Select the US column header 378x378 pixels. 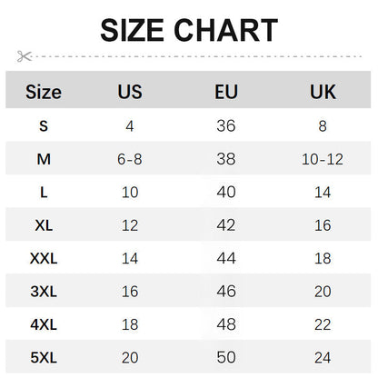[x=130, y=92]
